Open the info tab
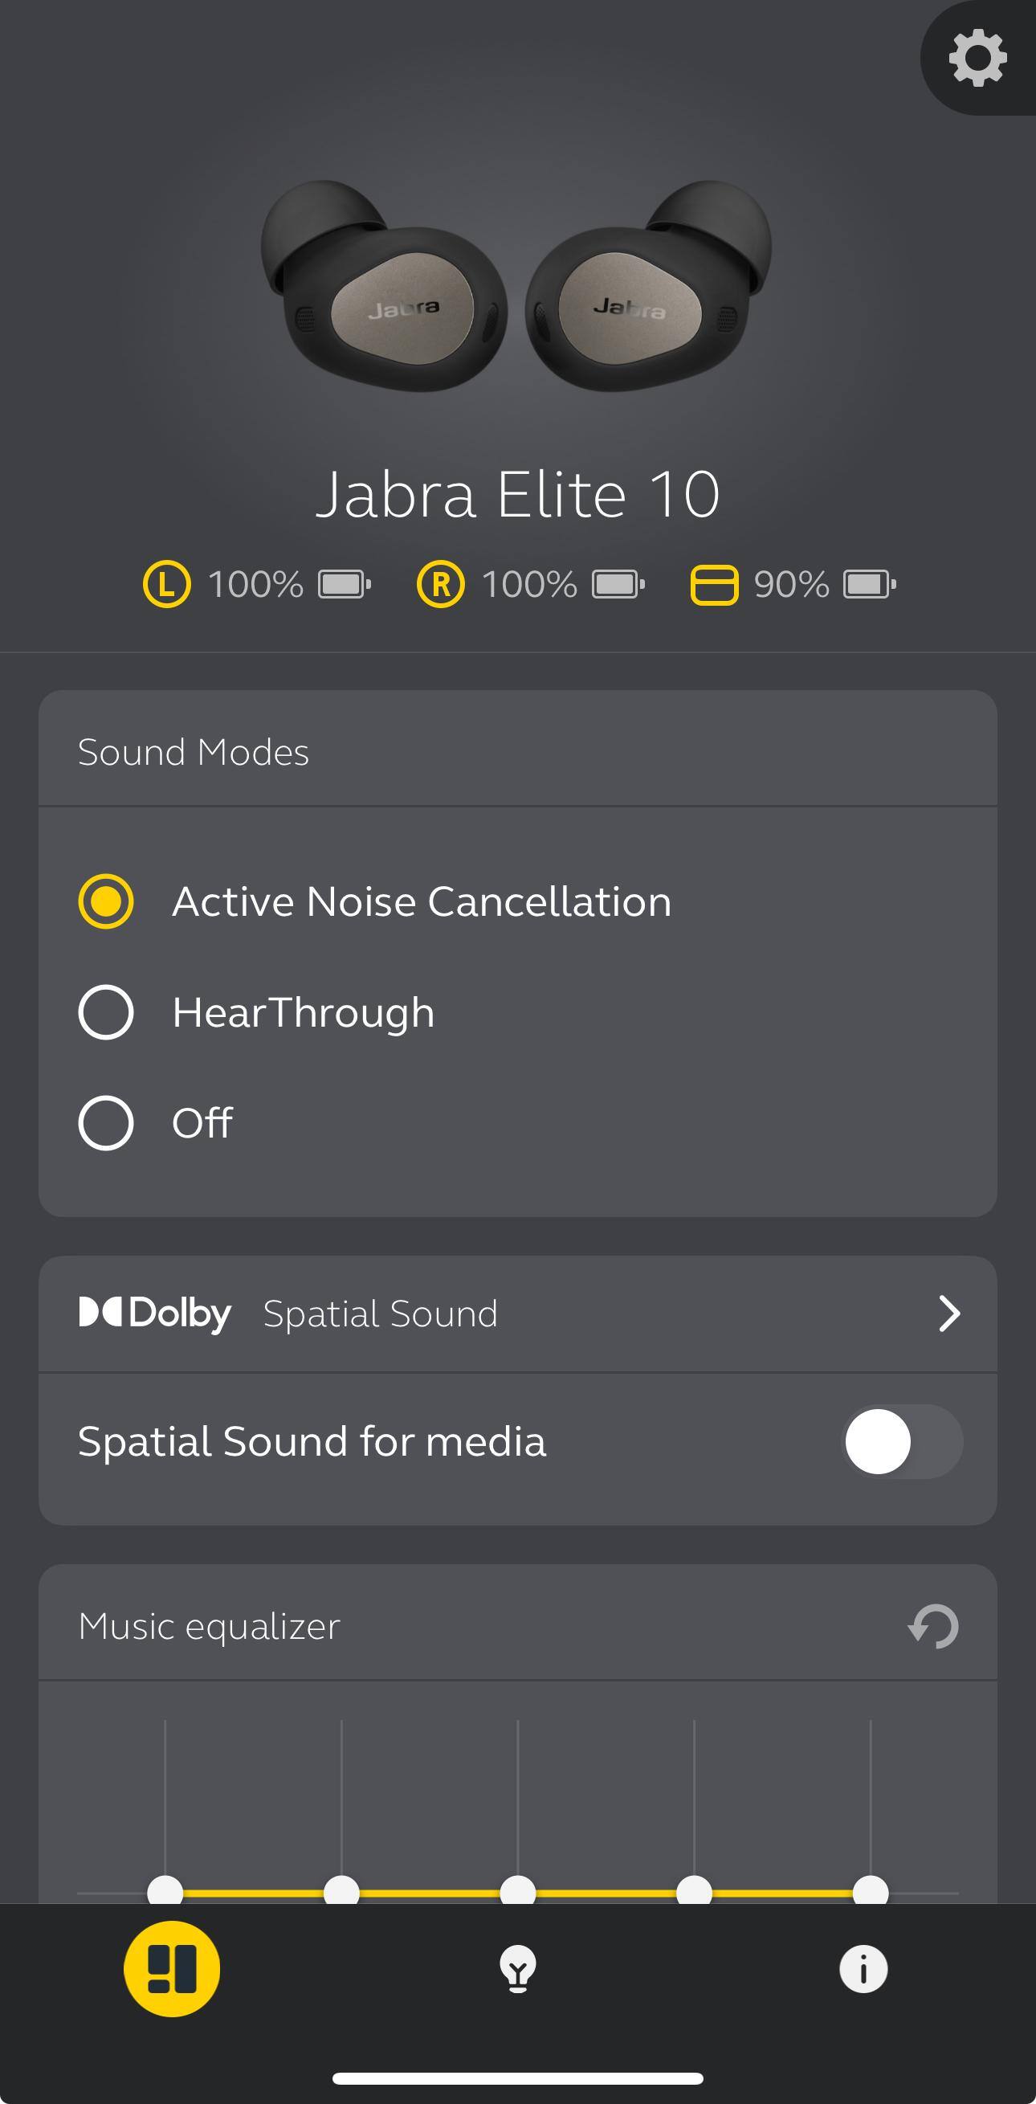 click(x=863, y=1968)
